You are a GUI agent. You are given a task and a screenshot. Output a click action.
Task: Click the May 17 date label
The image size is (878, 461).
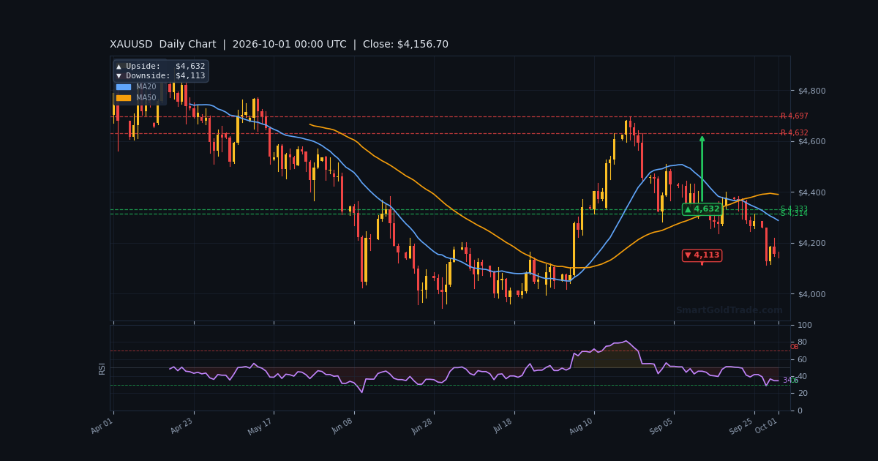(x=261, y=427)
